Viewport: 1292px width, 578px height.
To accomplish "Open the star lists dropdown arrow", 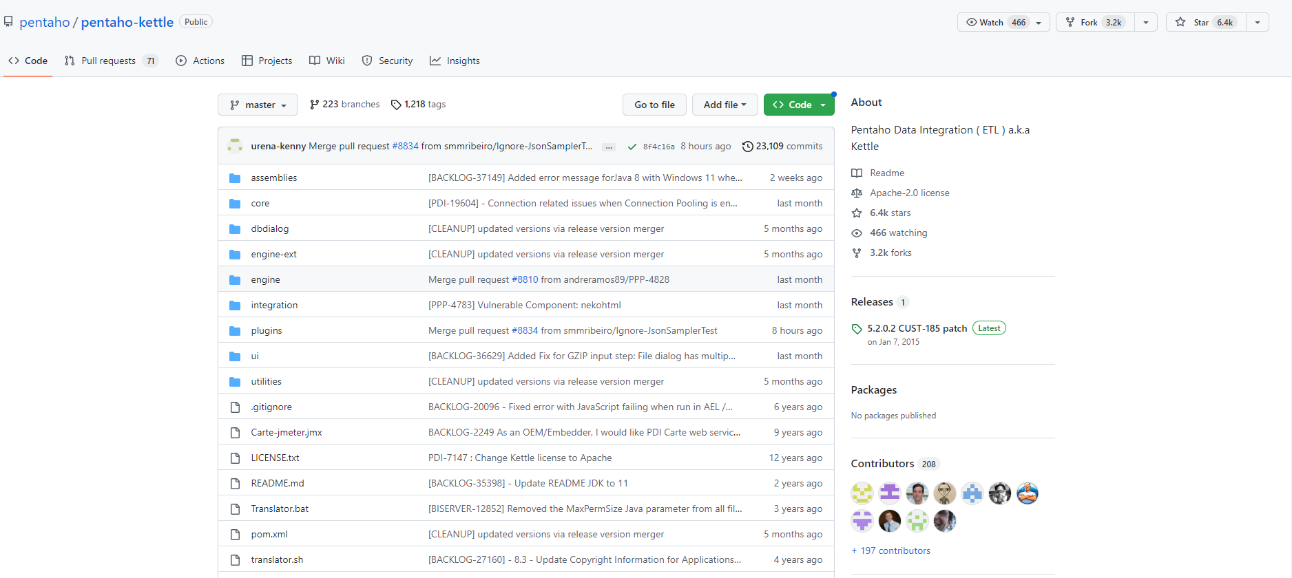I will 1257,23.
